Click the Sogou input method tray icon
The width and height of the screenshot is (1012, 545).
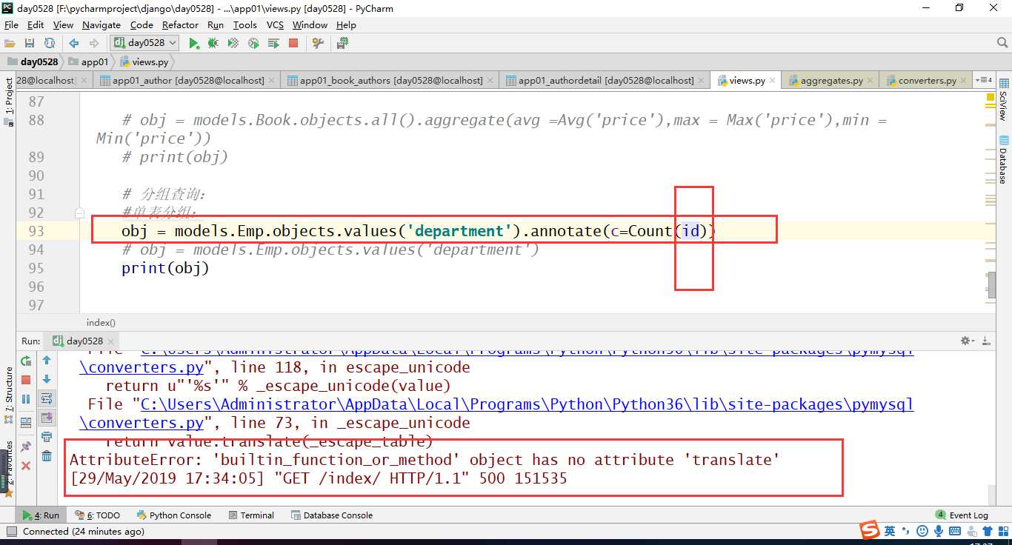[x=869, y=530]
